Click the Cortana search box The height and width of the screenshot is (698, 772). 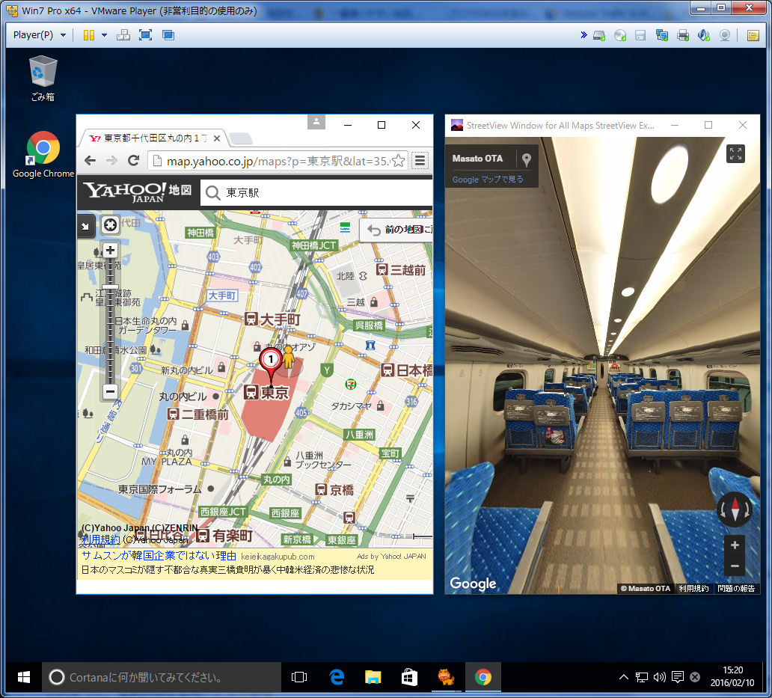(162, 677)
